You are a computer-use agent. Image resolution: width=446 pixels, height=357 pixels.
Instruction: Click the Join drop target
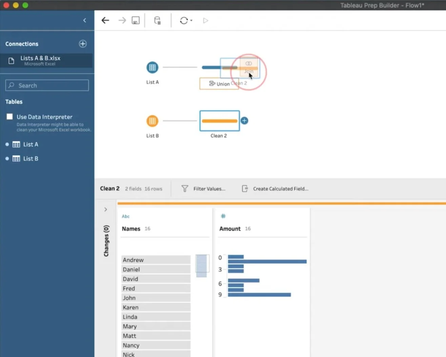tap(249, 67)
